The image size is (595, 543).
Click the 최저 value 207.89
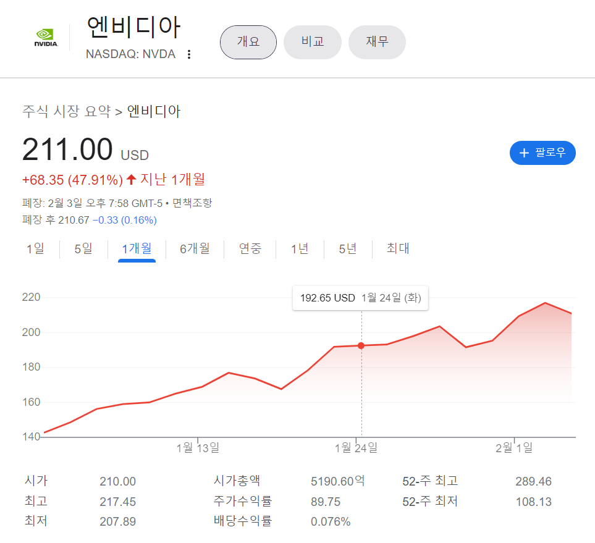(x=117, y=522)
